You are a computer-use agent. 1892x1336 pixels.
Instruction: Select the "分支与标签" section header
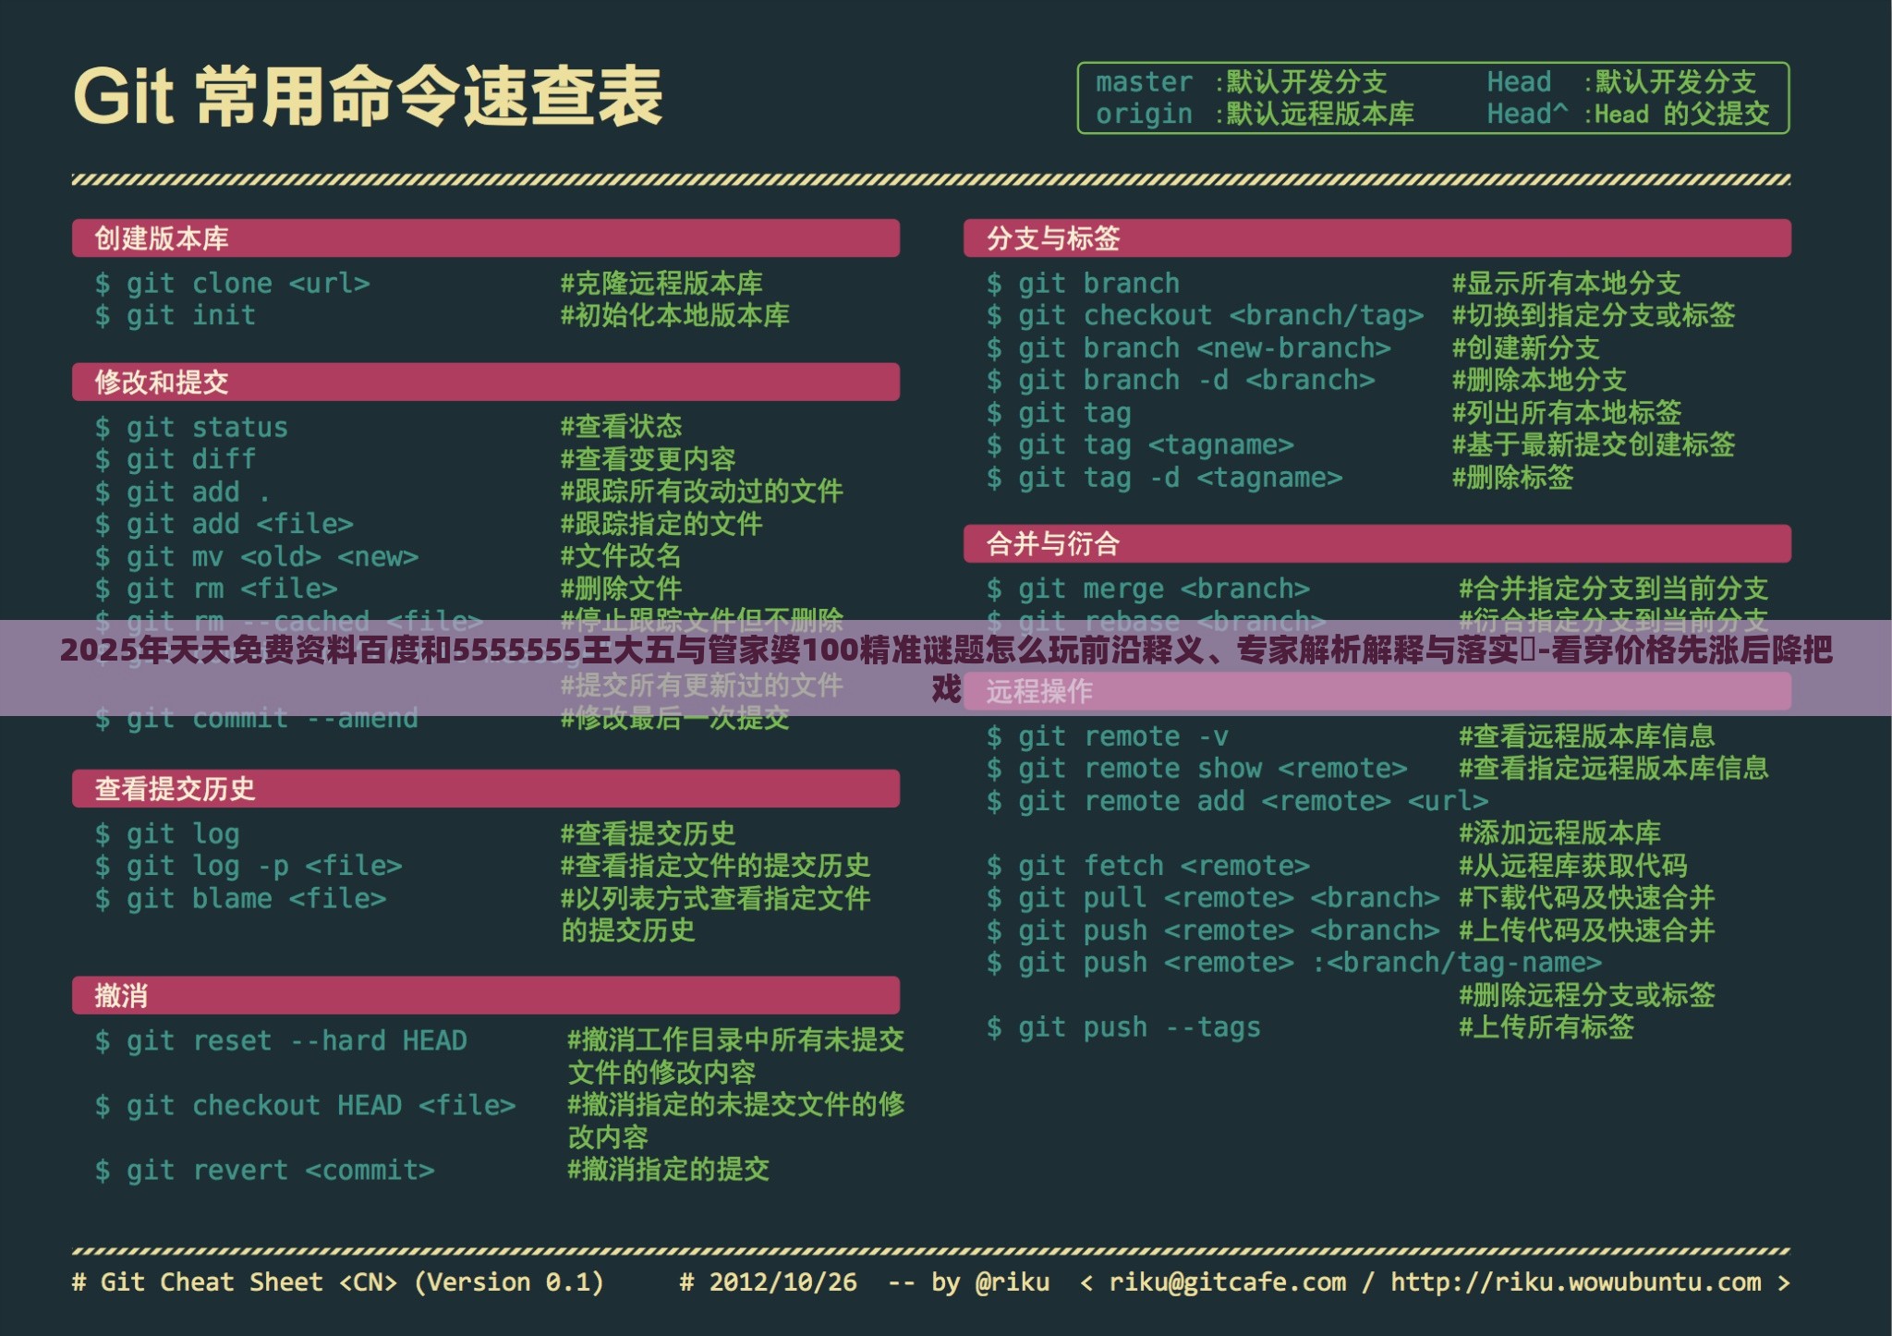point(1377,238)
